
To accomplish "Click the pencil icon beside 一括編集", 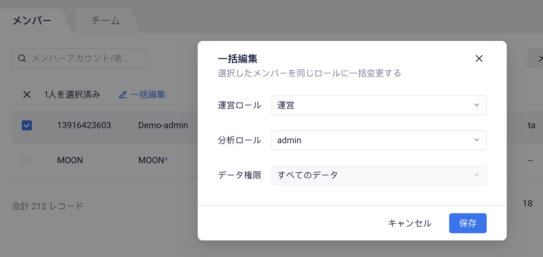I will [x=123, y=94].
